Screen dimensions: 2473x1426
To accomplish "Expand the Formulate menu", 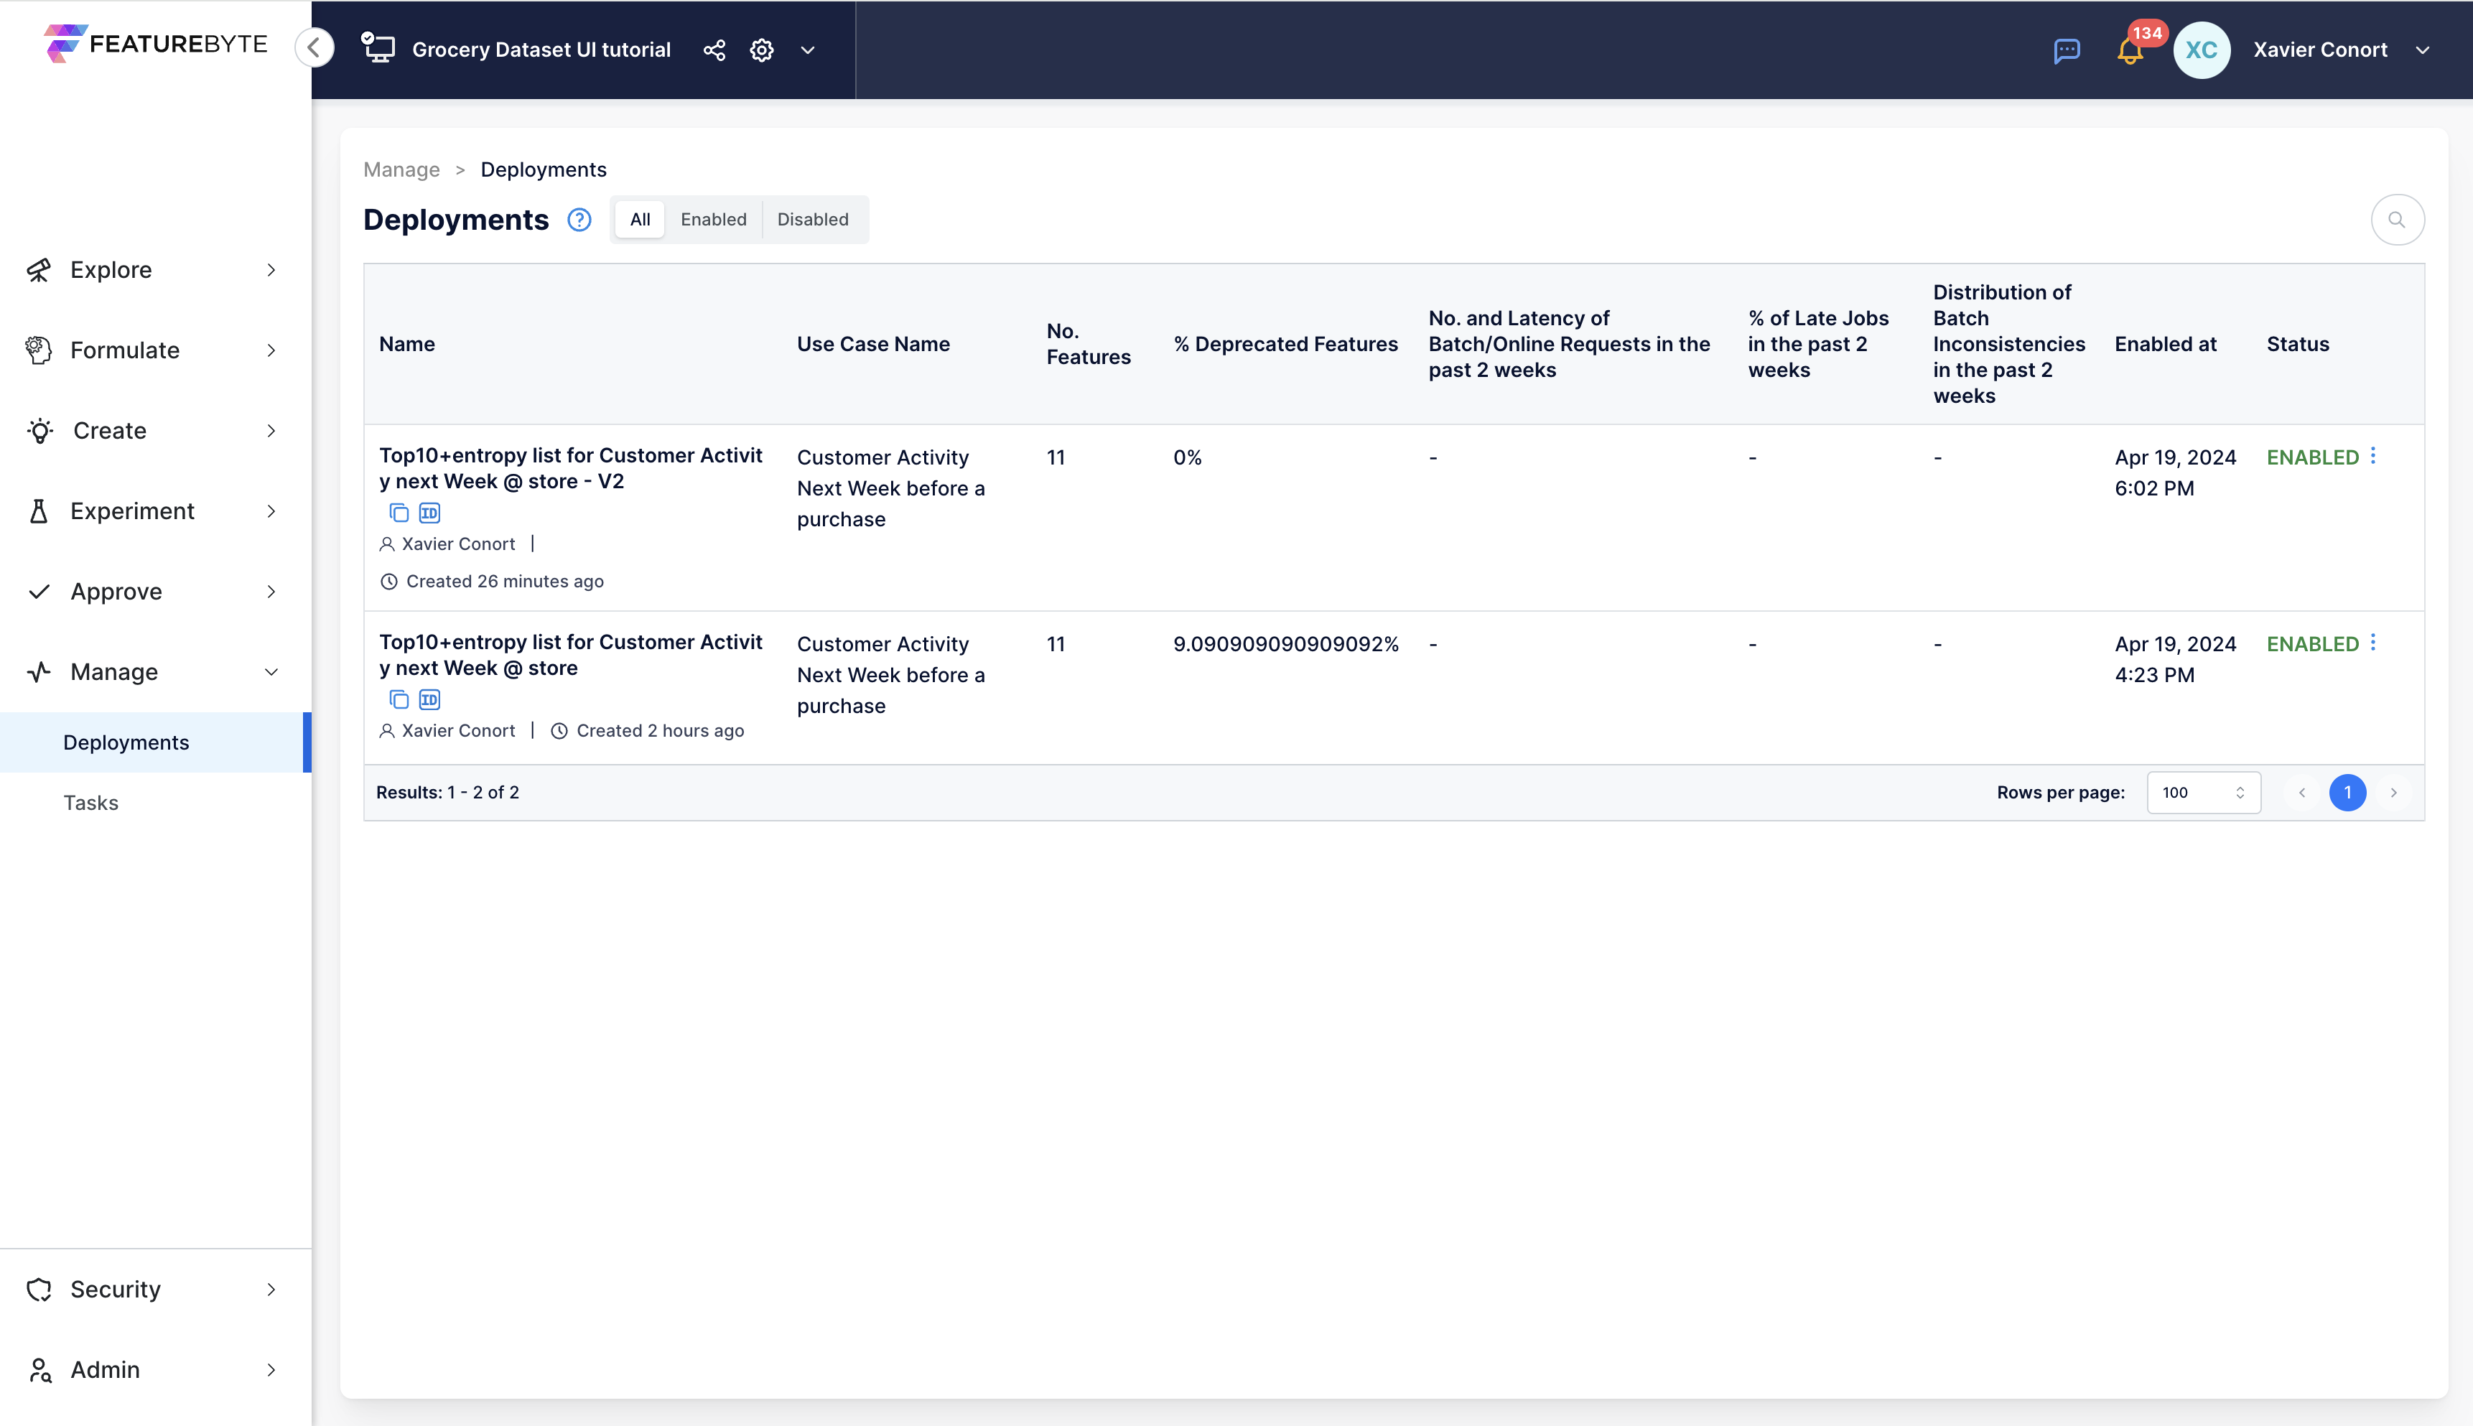I will tap(155, 350).
